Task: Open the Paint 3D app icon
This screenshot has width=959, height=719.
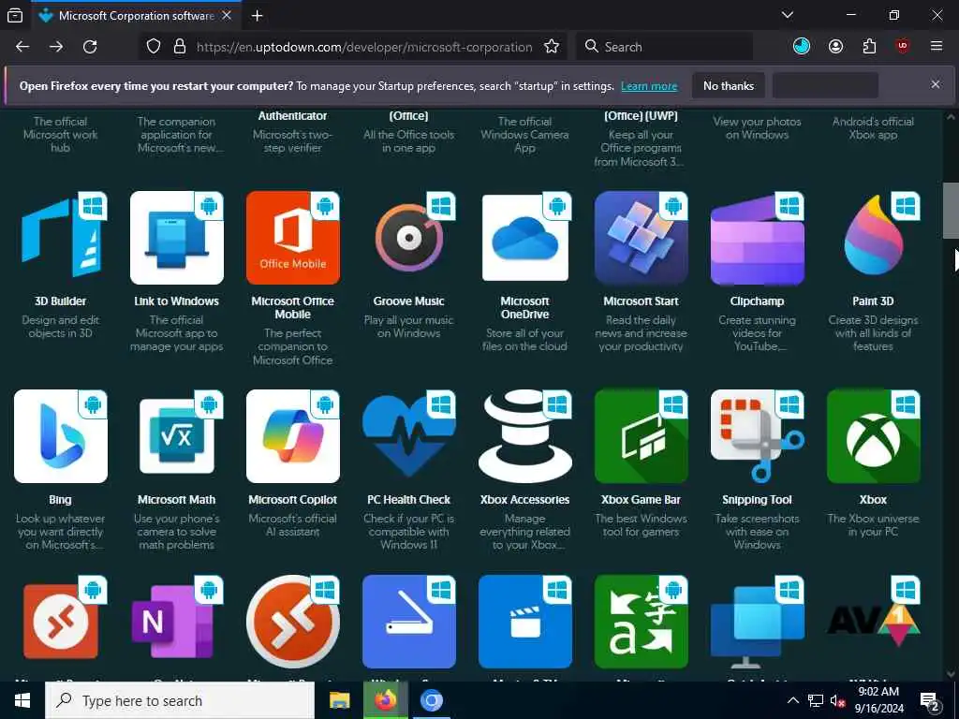Action: point(874,238)
